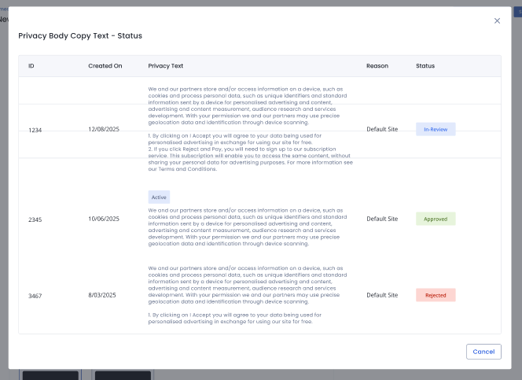Close the Privacy Body Copy dialog
The height and width of the screenshot is (380, 522).
click(497, 20)
